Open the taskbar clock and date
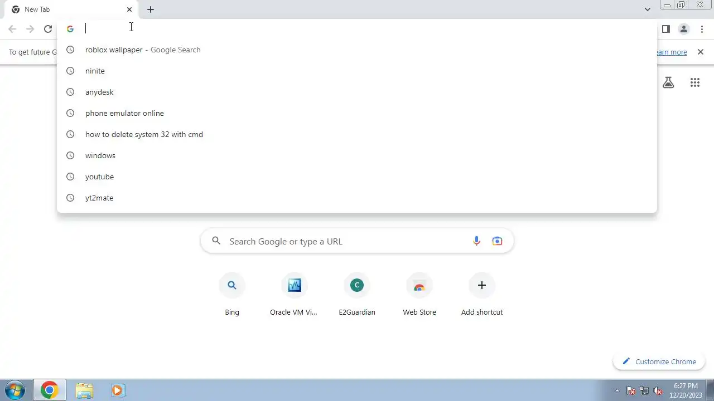This screenshot has height=401, width=714. (686, 390)
